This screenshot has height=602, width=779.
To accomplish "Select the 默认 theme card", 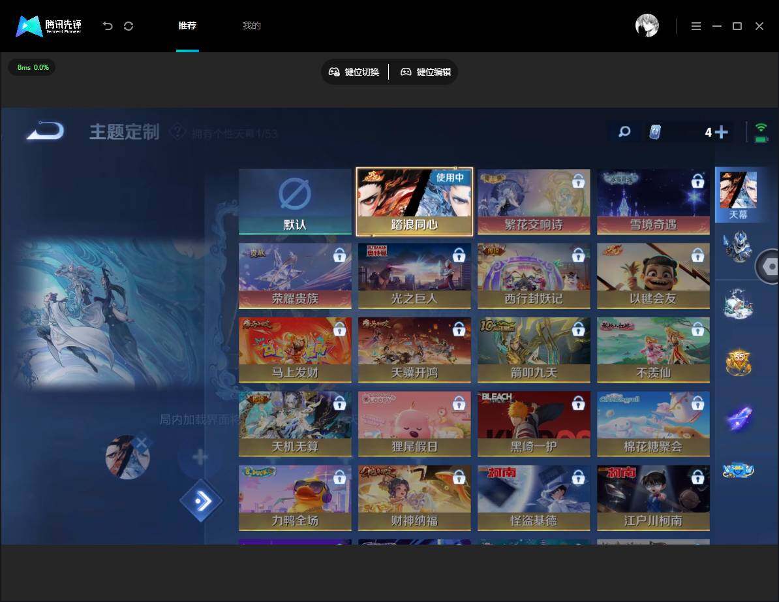I will pos(295,201).
